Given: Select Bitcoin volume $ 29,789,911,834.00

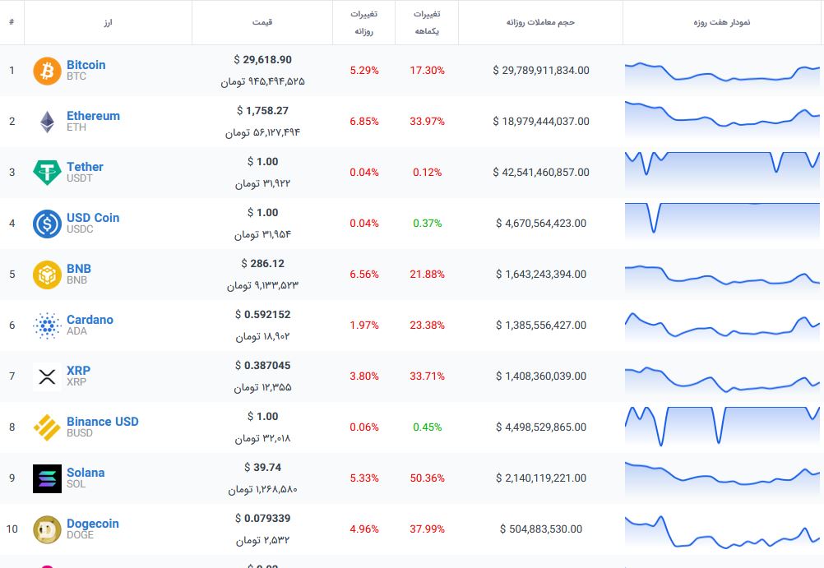Looking at the screenshot, I should [541, 71].
